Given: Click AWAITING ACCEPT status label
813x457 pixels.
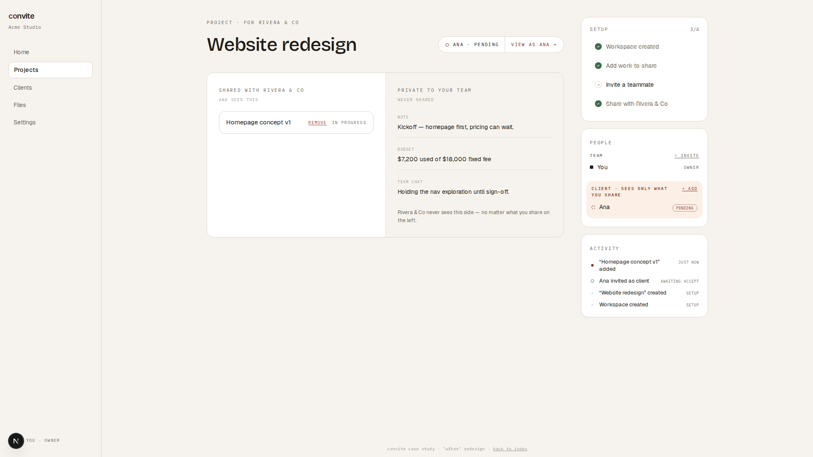Looking at the screenshot, I should coord(680,281).
